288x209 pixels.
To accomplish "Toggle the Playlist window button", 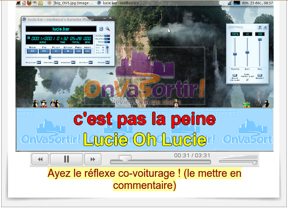I will click(x=39, y=63).
